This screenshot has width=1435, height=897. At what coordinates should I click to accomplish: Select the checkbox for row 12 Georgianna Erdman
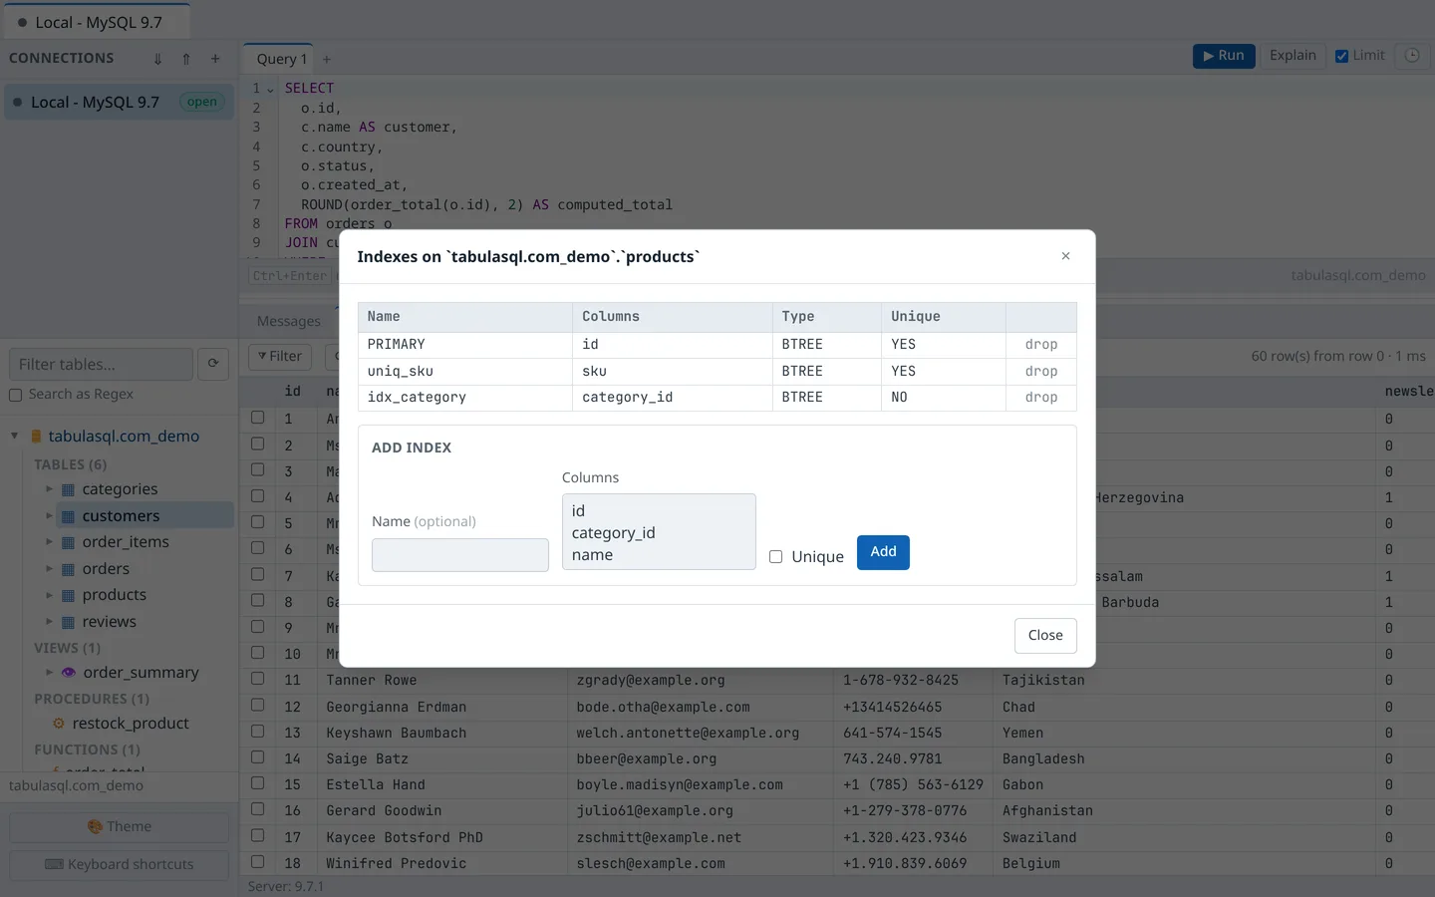[x=258, y=705]
